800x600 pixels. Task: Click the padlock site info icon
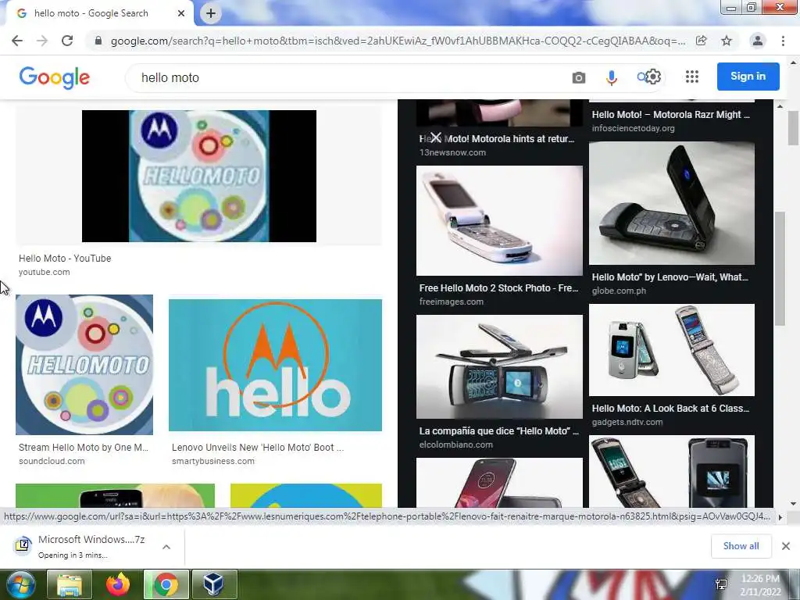[98, 41]
